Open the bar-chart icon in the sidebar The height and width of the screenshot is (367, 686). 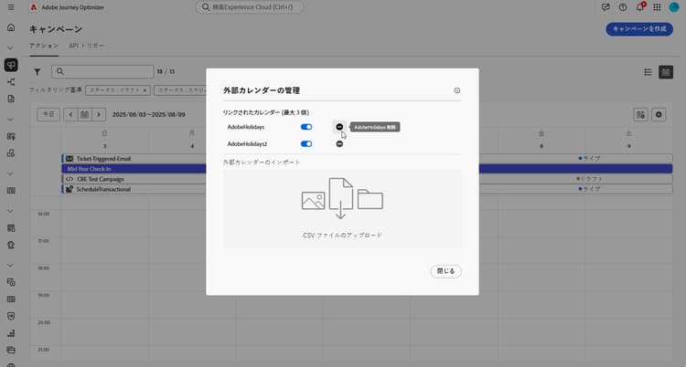coord(11,333)
